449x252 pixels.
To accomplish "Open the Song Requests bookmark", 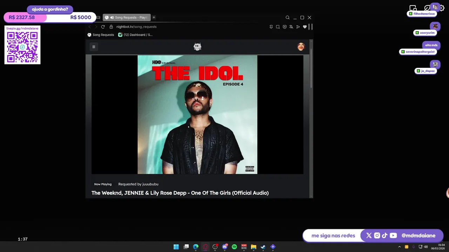I will tap(101, 35).
